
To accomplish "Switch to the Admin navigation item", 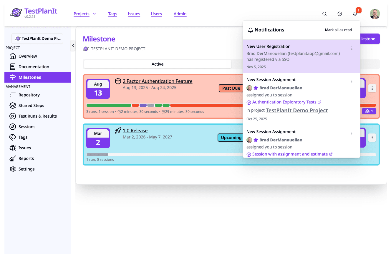I will coord(180,14).
